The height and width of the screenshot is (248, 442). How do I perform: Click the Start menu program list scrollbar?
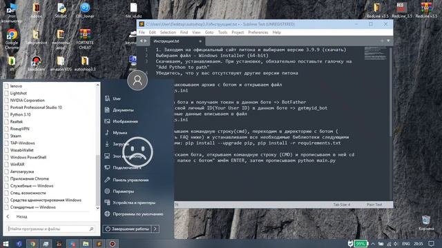98,180
